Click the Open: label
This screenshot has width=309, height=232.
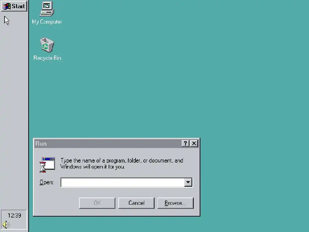pyautogui.click(x=46, y=182)
